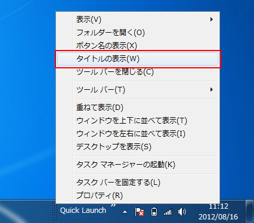Open プロパティ(R) from context menu
This screenshot has width=254, height=223.
pyautogui.click(x=138, y=196)
